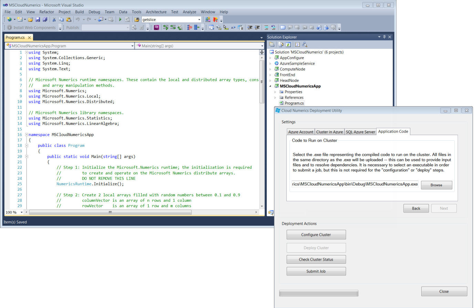Image resolution: width=474 pixels, height=308 pixels.
Task: Click the editor horizontal scrollbar
Action: pos(110,212)
